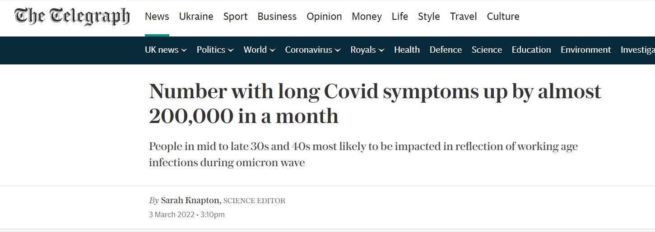Go to the Style section
This screenshot has width=655, height=232.
pos(429,17)
